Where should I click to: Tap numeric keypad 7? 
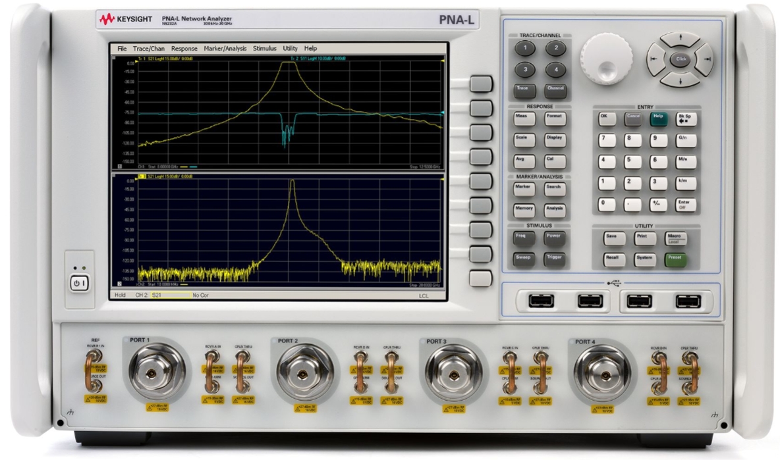click(607, 140)
